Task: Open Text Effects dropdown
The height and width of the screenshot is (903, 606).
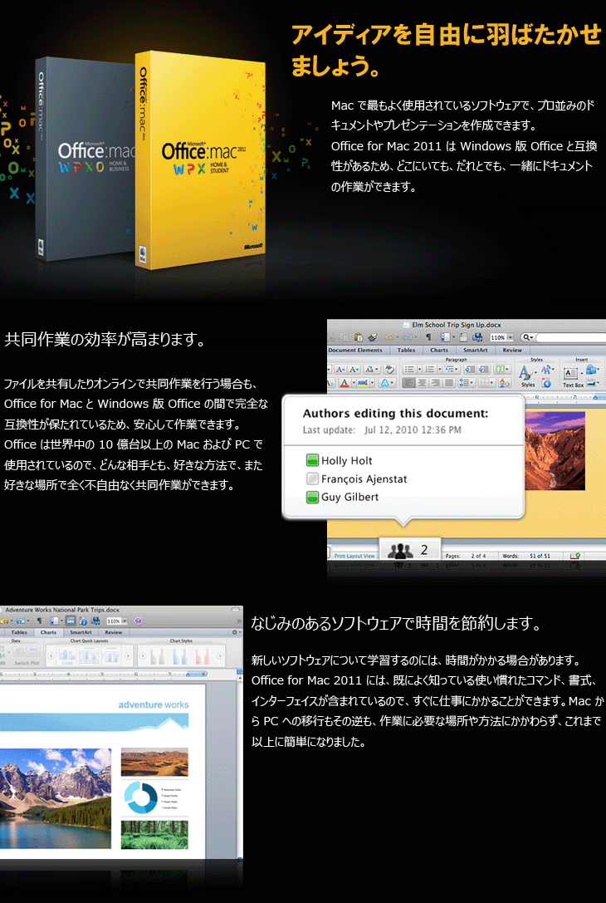Action: 388,383
